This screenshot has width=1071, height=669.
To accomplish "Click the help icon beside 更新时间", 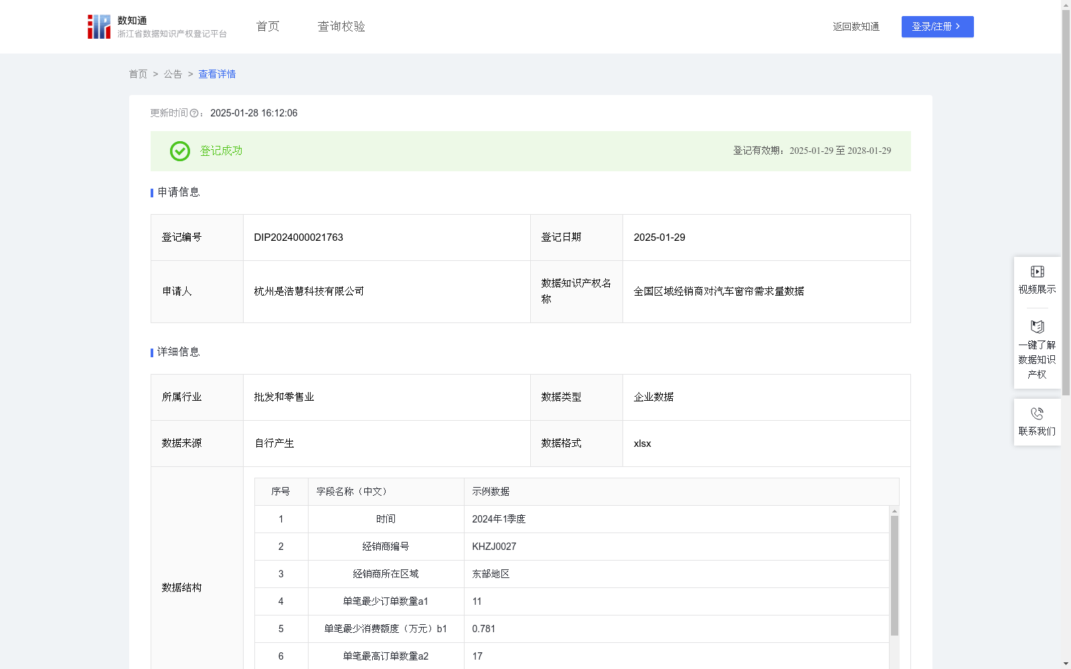I will pos(194,114).
